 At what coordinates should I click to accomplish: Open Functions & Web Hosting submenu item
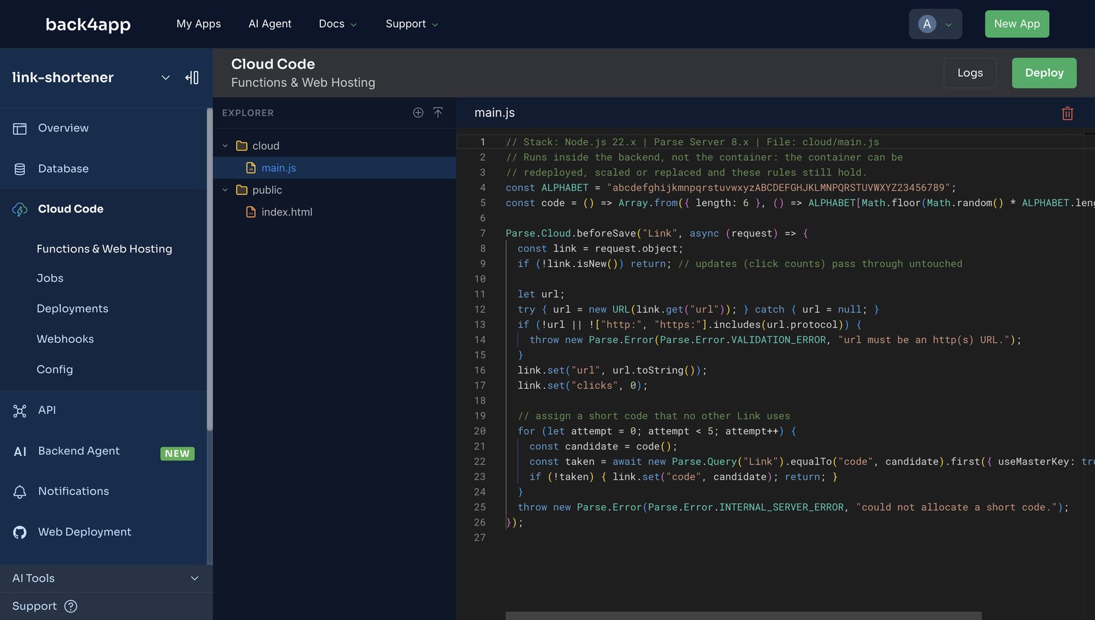coord(104,249)
